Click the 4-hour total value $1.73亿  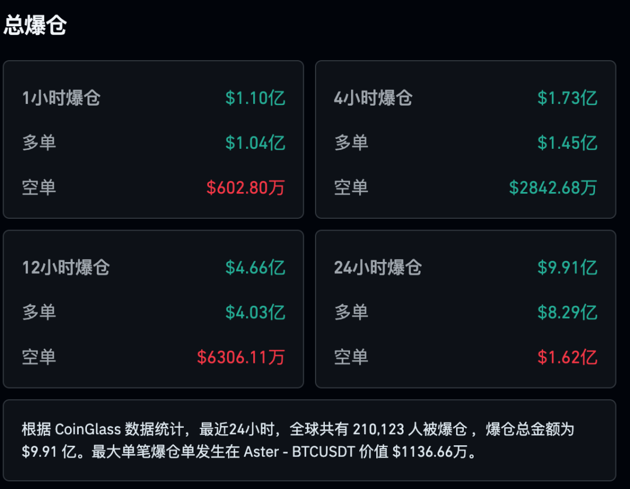click(567, 98)
